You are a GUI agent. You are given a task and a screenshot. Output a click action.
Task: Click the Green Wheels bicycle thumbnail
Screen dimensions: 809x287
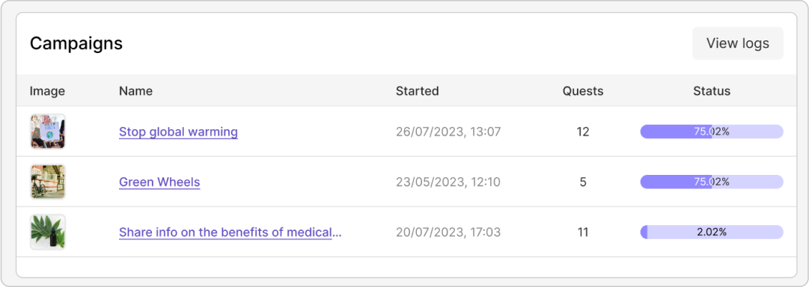click(x=47, y=182)
